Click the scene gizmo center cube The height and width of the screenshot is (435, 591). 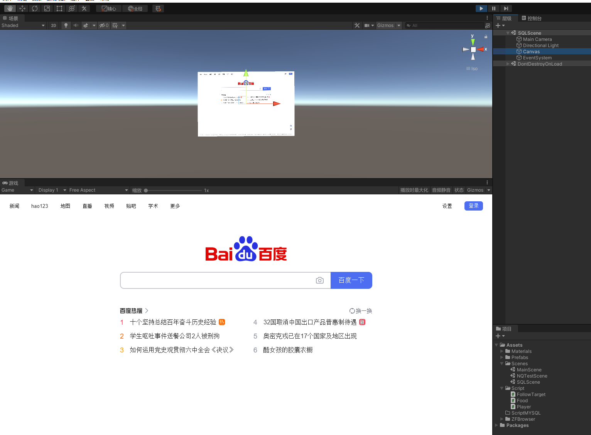pyautogui.click(x=473, y=49)
